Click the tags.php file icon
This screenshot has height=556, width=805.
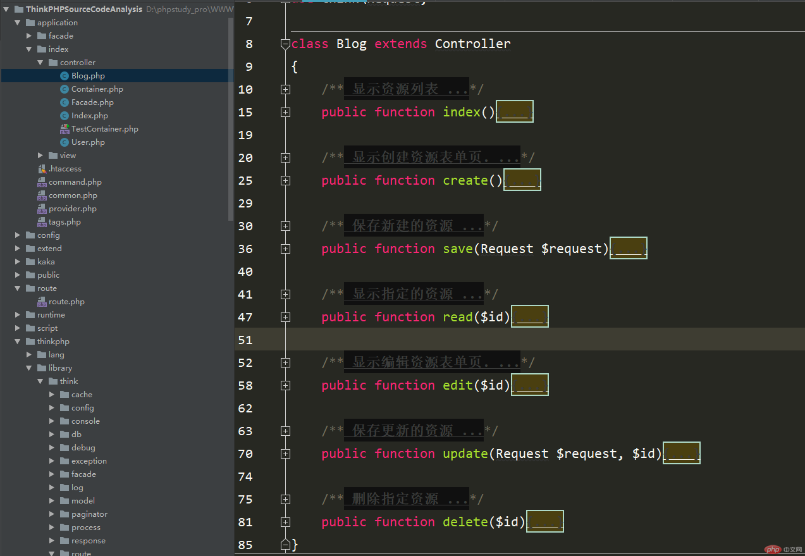coord(42,222)
